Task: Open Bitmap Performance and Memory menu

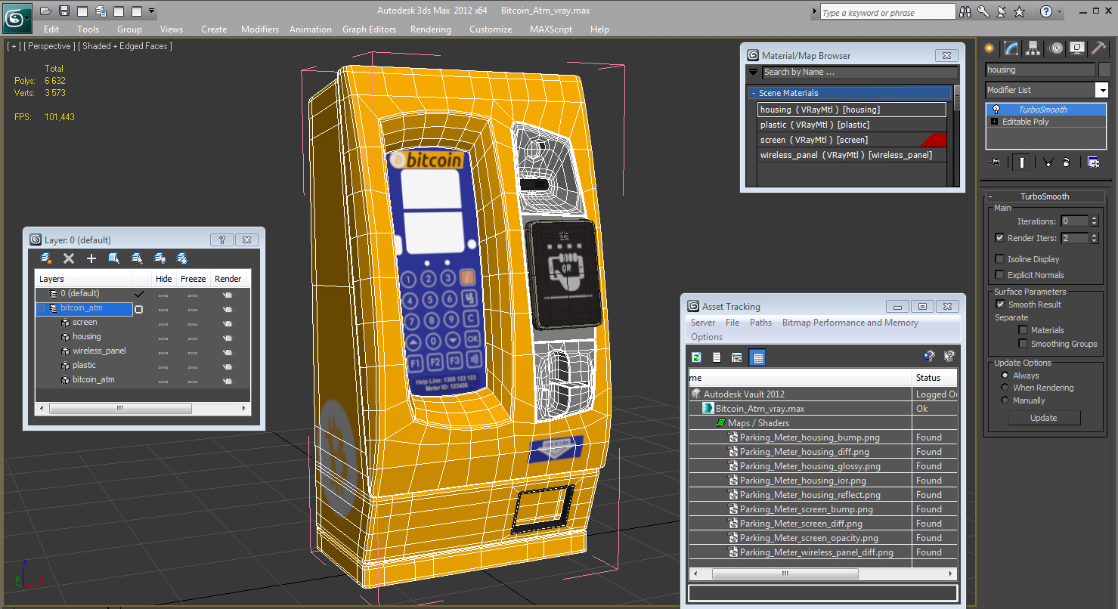Action: point(850,323)
